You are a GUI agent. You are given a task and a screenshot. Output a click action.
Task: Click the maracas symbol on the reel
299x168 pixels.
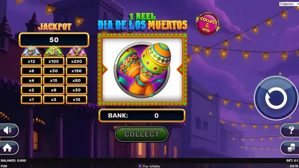(142, 70)
